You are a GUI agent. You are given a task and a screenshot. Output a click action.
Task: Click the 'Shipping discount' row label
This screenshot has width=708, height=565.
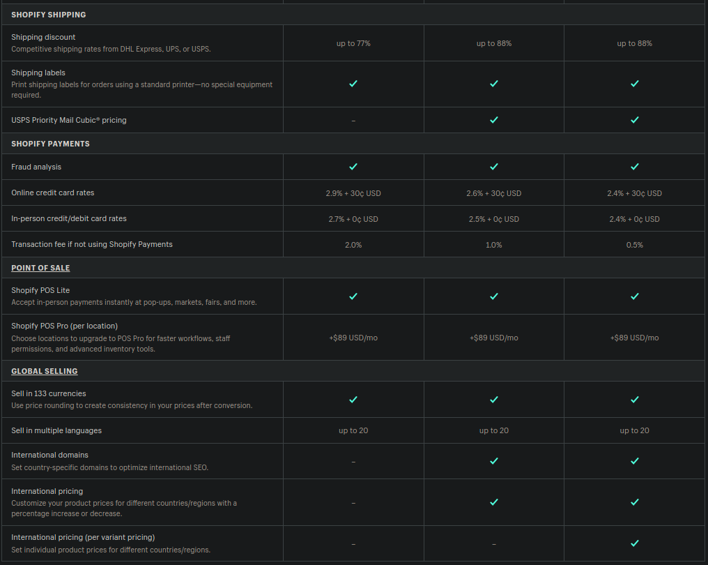click(x=43, y=37)
